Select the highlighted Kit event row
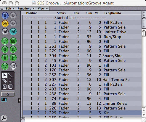146x122 pixels. point(82,113)
